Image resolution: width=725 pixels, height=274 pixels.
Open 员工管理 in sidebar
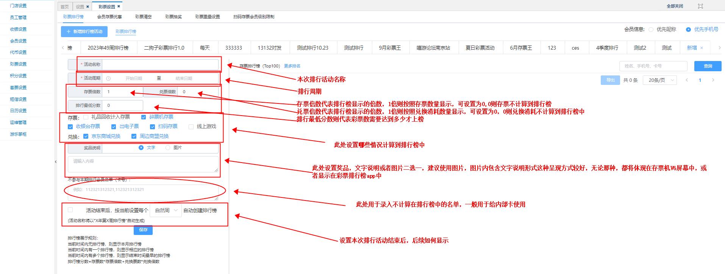point(18,17)
